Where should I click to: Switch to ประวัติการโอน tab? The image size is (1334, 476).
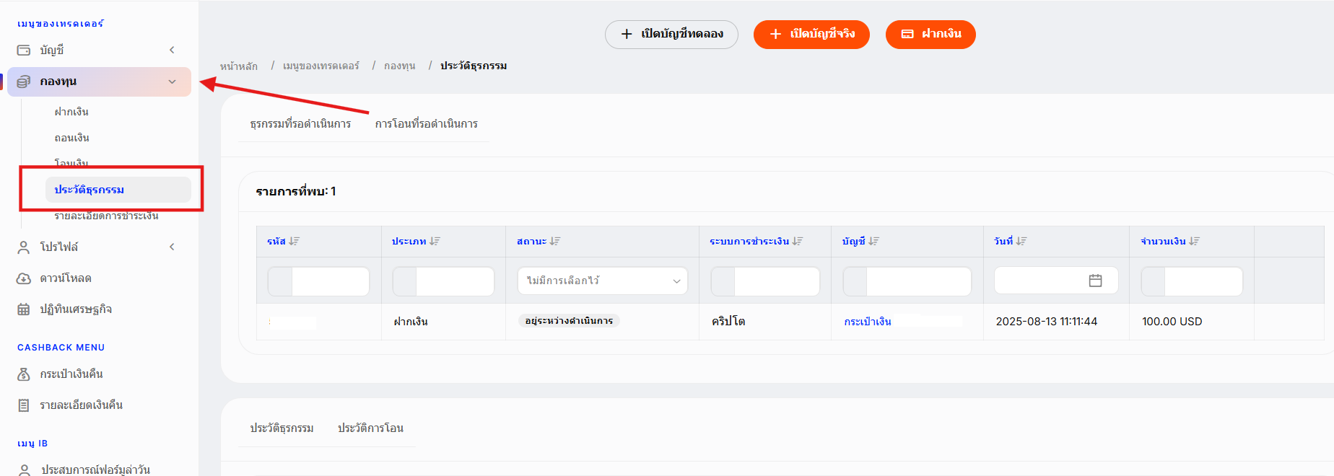(370, 428)
